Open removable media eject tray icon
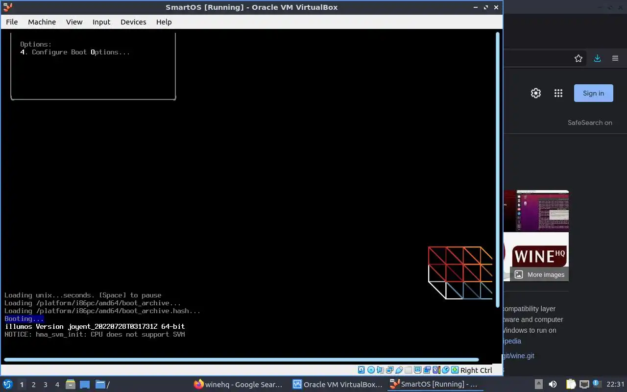Screen dimensions: 627x392 click(538, 384)
